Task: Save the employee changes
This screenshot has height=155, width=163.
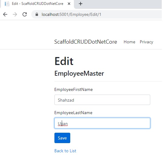Action: click(62, 138)
